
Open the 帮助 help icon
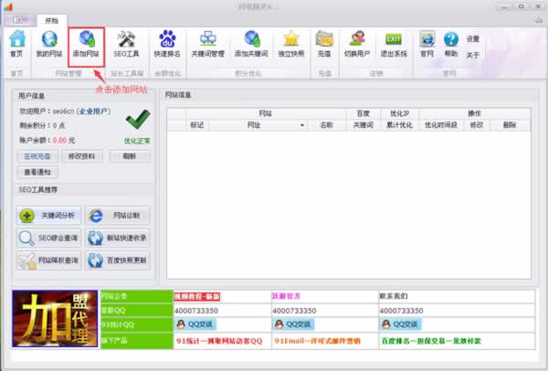click(x=450, y=43)
